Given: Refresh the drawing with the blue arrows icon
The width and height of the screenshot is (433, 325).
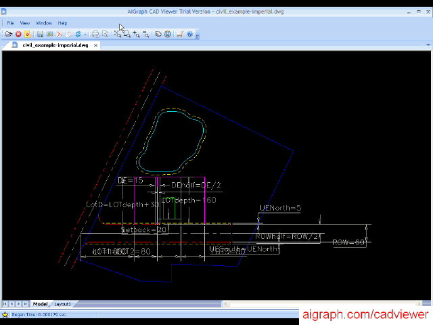Looking at the screenshot, I should pyautogui.click(x=78, y=35).
